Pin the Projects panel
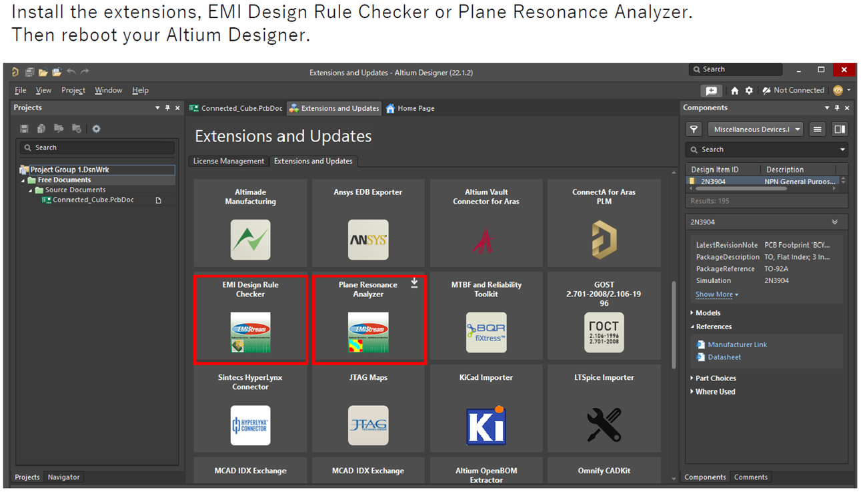861x492 pixels. [167, 108]
